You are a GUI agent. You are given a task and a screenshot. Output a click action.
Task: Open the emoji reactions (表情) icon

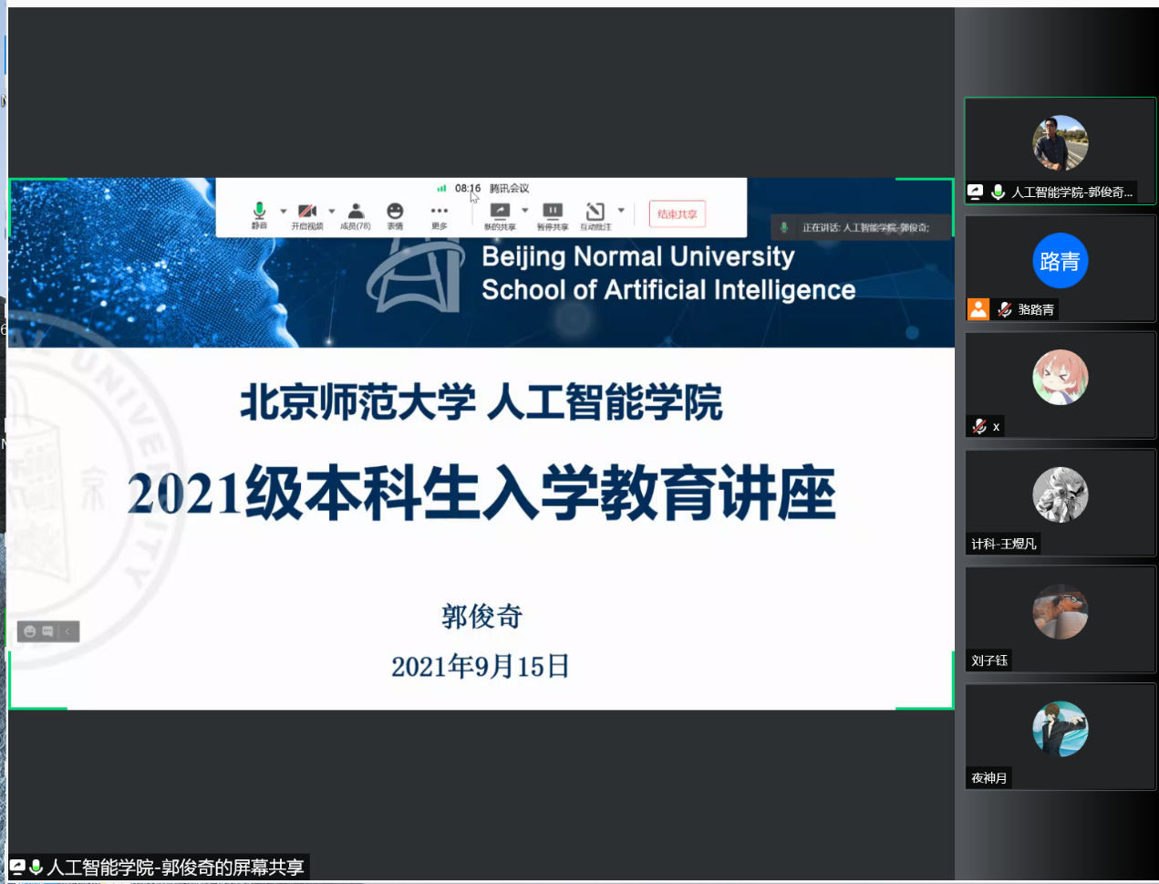coord(395,214)
